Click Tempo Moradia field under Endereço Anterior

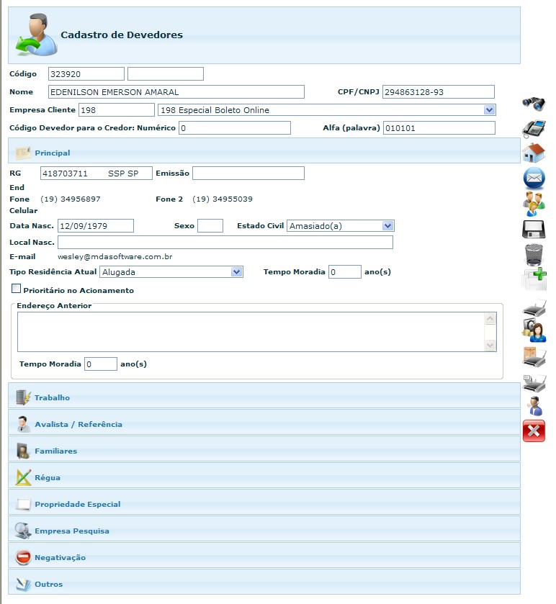(x=101, y=364)
